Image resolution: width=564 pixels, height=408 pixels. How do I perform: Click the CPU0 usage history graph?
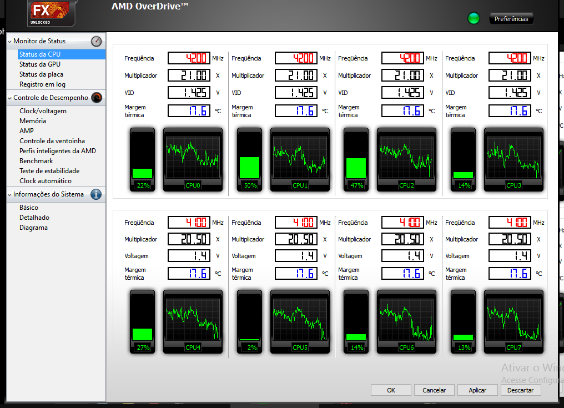(x=193, y=159)
